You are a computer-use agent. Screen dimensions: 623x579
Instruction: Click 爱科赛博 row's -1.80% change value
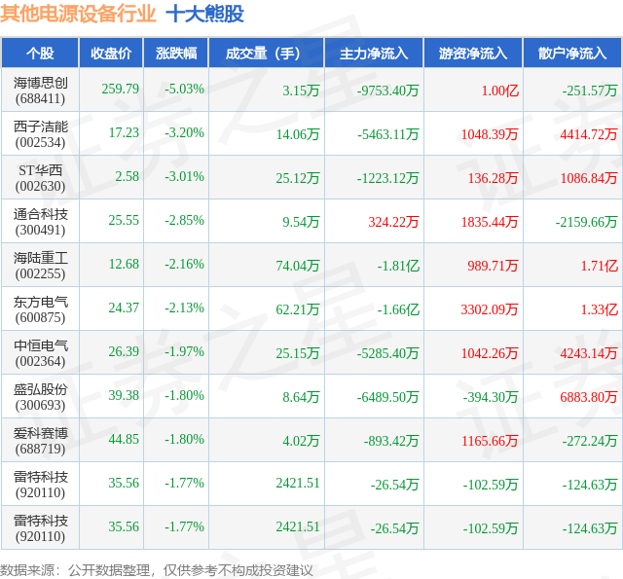(x=184, y=439)
